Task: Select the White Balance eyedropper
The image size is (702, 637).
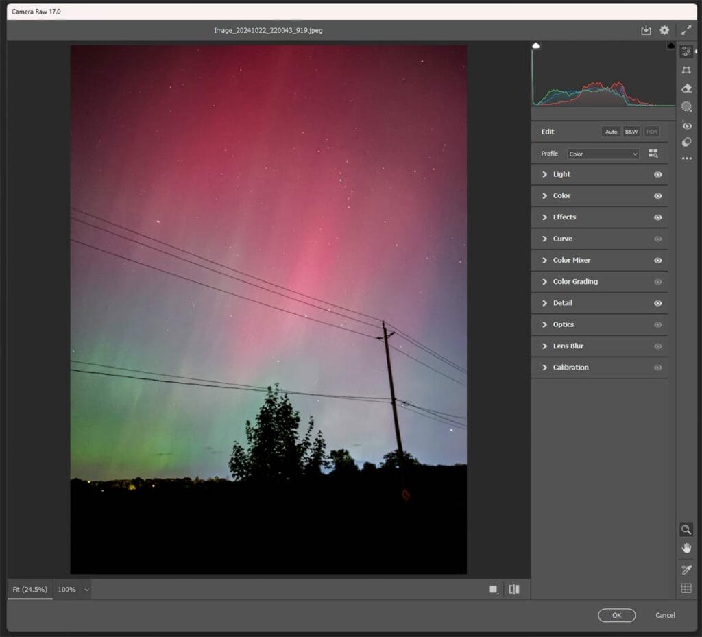Action: tap(686, 568)
